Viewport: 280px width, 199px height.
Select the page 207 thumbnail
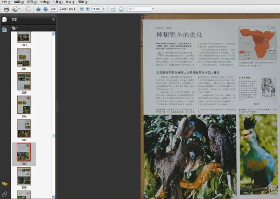24,129
